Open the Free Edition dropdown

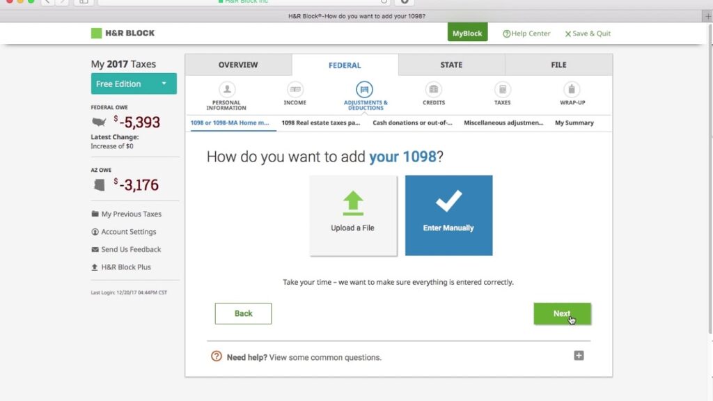coord(134,84)
